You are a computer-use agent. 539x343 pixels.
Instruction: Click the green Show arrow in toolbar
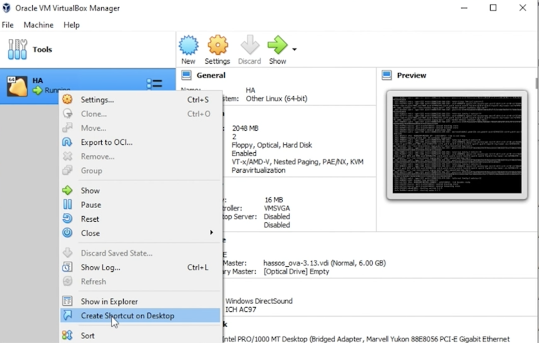277,45
